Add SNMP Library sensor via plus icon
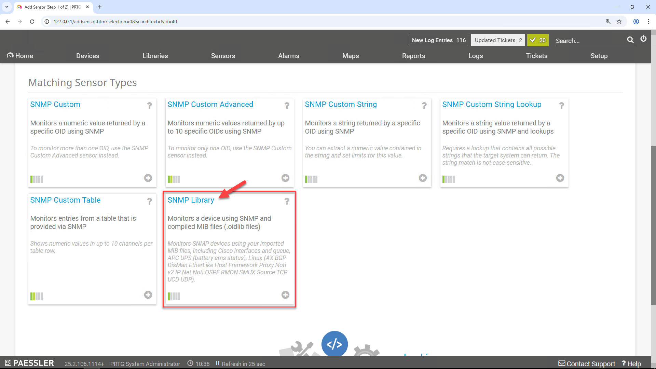 point(286,295)
